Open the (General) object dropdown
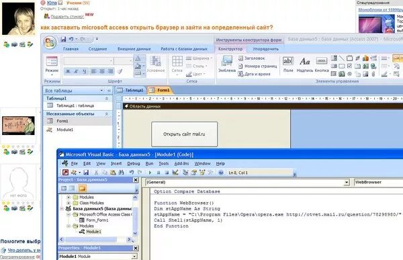 tap(347, 182)
